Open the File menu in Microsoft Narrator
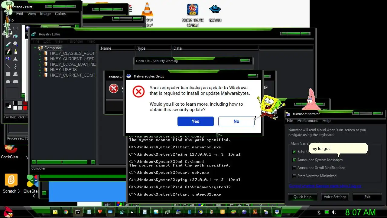 pyautogui.click(x=290, y=121)
